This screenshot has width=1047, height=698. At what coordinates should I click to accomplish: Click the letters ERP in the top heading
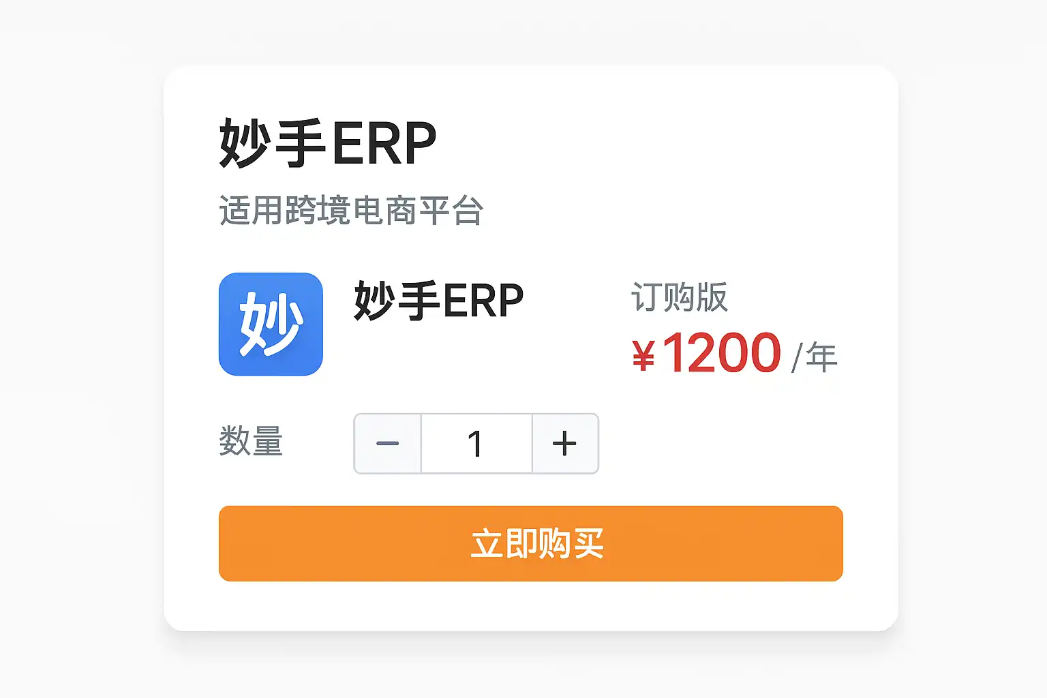coord(384,144)
